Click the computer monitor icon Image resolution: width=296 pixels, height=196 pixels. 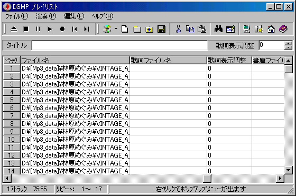pyautogui.click(x=246, y=29)
